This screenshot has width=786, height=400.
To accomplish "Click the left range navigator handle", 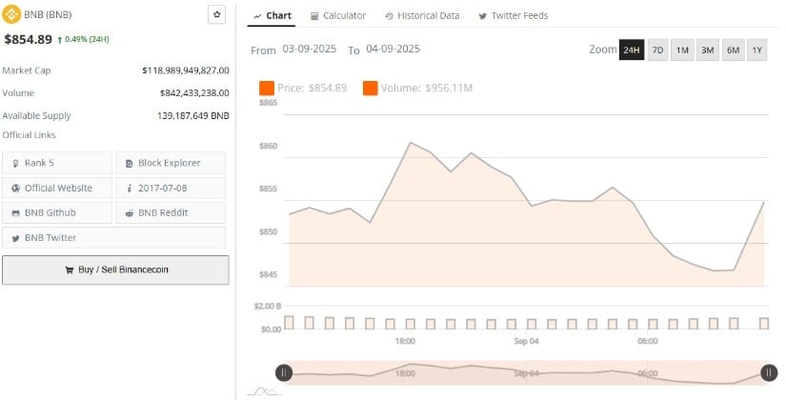I will 284,373.
